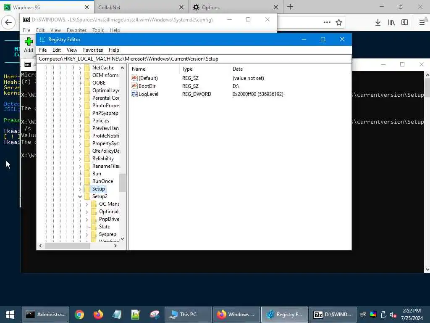The width and height of the screenshot is (430, 323).
Task: Open the 7-Zip Tools menu
Action: point(98,30)
